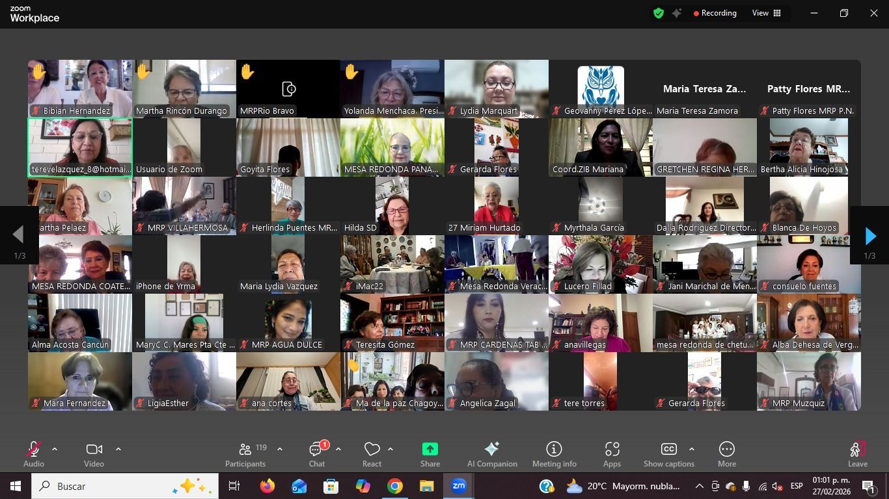Turn on Show captions
Screen dimensions: 889x499
point(669,454)
